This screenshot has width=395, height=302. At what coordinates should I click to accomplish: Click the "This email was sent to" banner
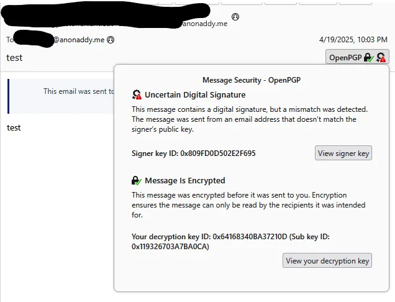pyautogui.click(x=61, y=96)
